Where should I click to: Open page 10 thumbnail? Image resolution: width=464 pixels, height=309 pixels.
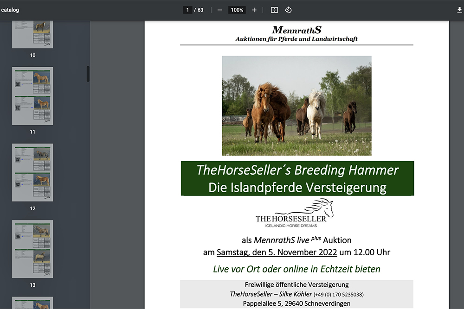tap(32, 34)
